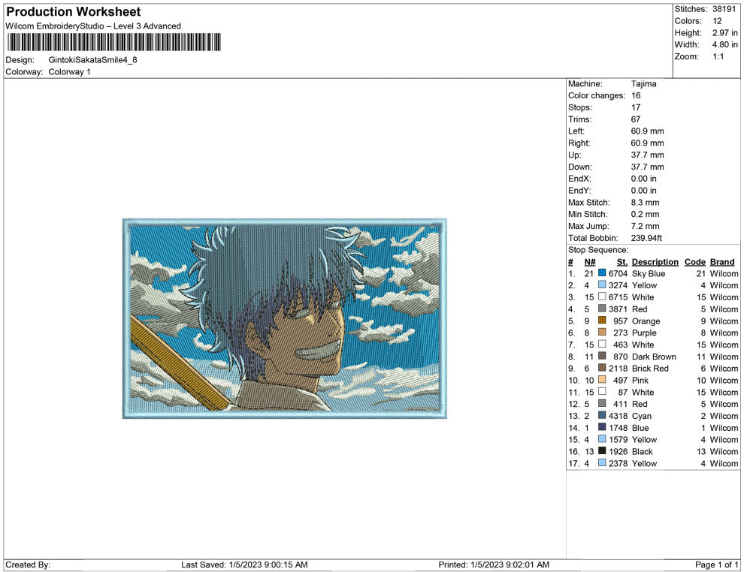The width and height of the screenshot is (744, 572).
Task: Click the 'Sky Blue' description text
Action: (x=648, y=273)
